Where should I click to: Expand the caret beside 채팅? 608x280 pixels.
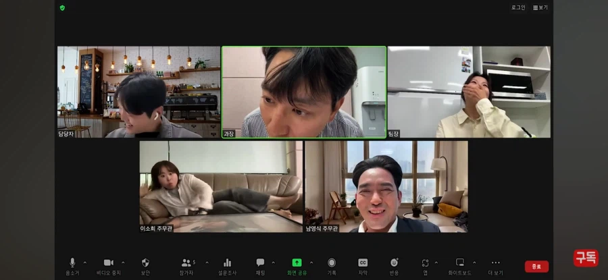(x=273, y=262)
